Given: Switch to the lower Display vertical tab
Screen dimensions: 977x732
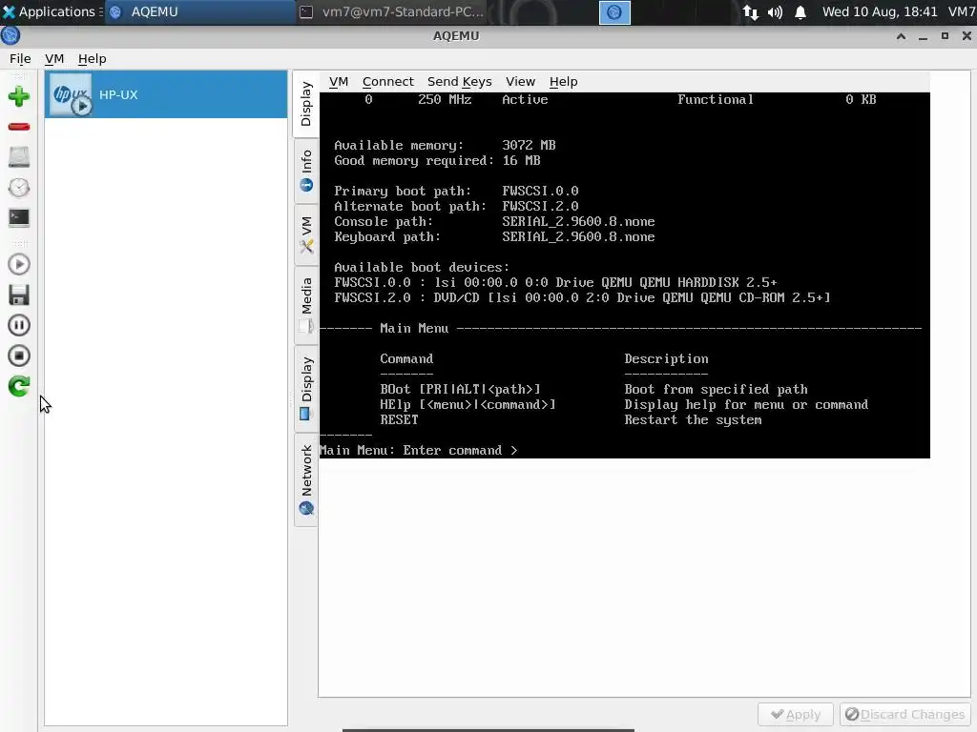Looking at the screenshot, I should pyautogui.click(x=305, y=389).
